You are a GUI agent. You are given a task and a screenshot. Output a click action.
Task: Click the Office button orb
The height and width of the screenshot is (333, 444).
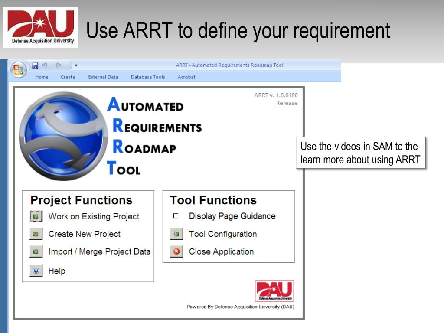pos(19,69)
